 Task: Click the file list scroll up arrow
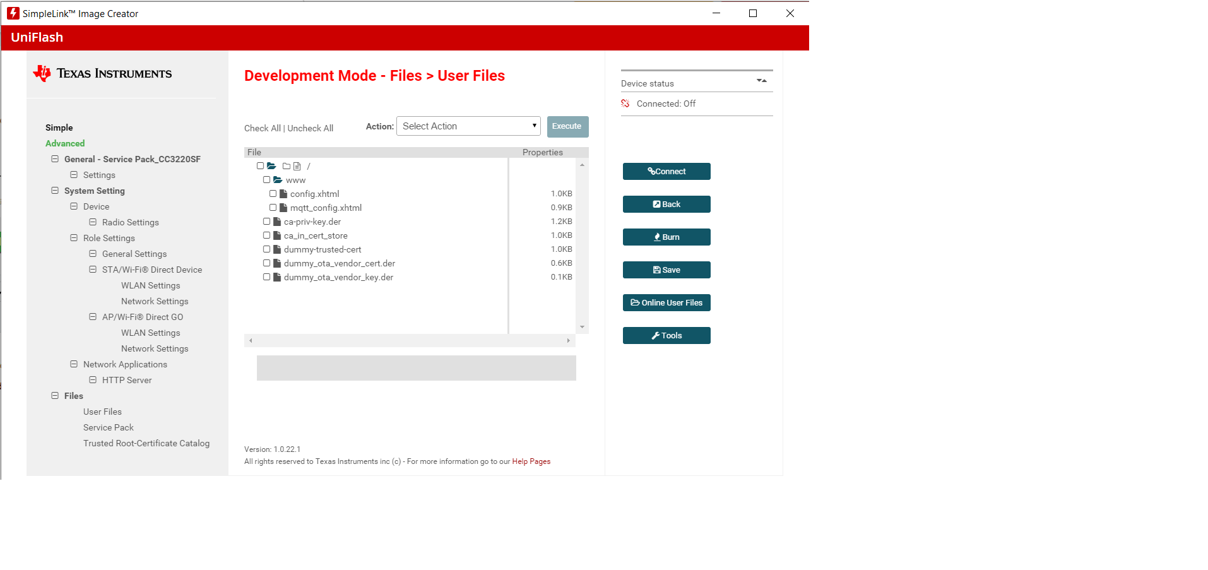click(x=582, y=165)
